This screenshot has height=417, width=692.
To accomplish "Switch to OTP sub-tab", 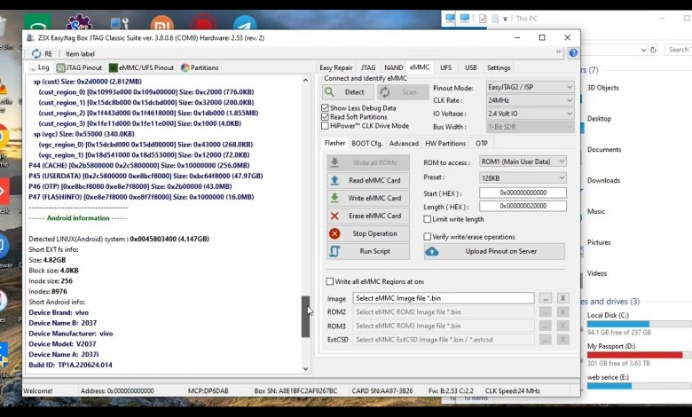I will tap(482, 144).
